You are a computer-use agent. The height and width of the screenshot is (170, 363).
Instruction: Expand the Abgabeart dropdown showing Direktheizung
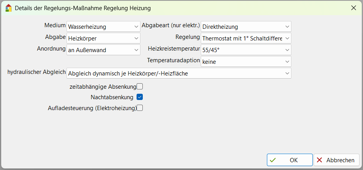pos(246,26)
